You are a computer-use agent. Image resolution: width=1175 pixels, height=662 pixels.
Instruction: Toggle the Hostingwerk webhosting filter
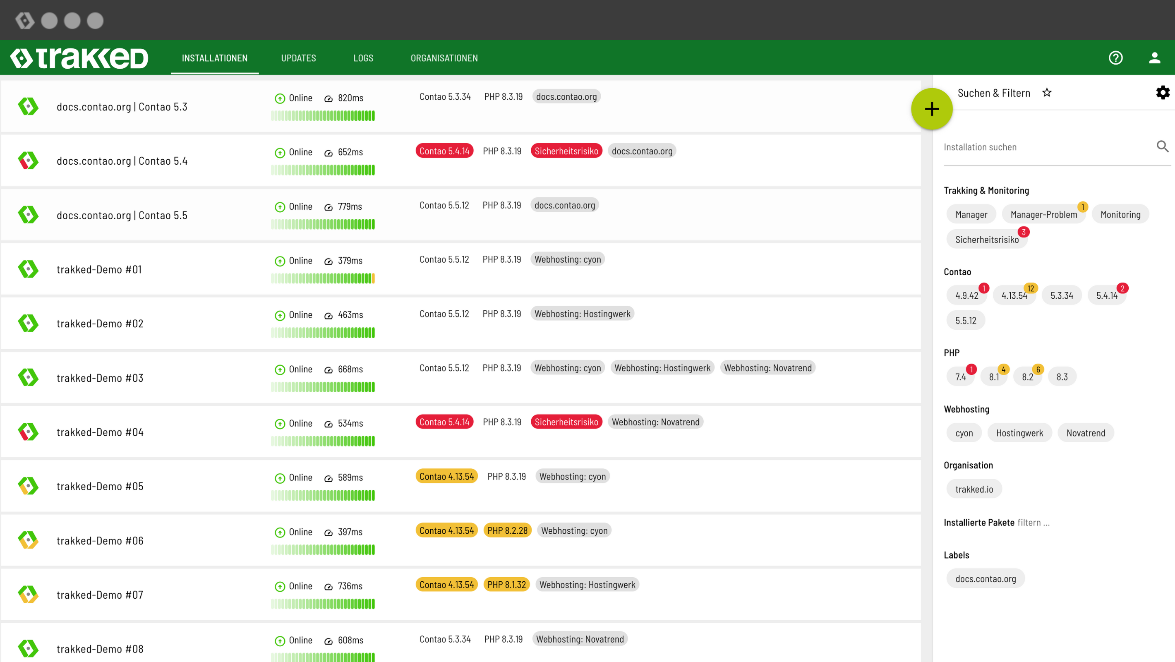(1019, 433)
